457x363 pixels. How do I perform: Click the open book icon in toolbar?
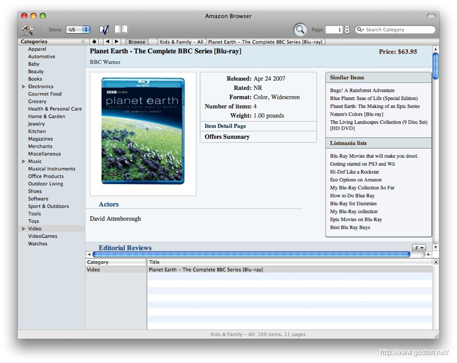coord(121,30)
